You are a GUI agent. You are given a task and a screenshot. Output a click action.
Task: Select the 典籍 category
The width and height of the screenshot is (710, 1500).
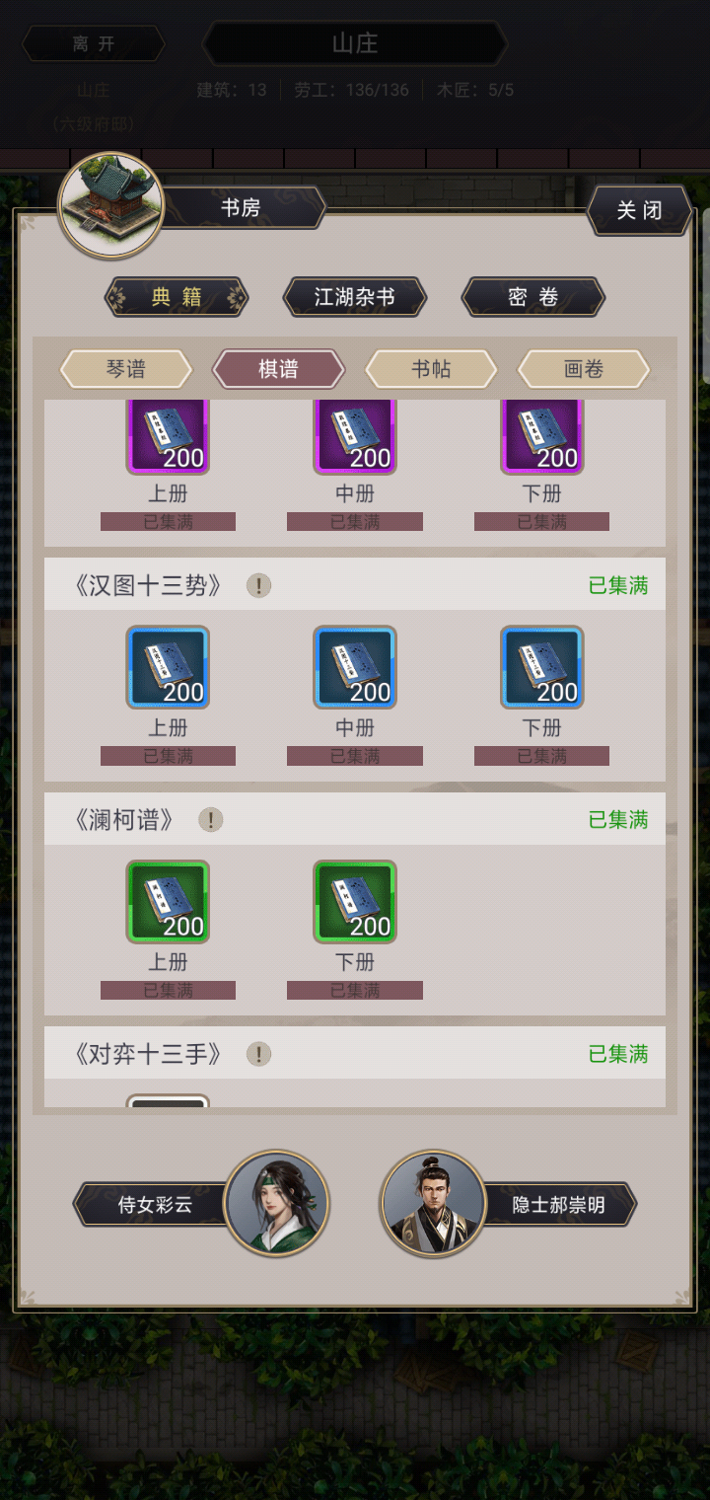click(177, 297)
